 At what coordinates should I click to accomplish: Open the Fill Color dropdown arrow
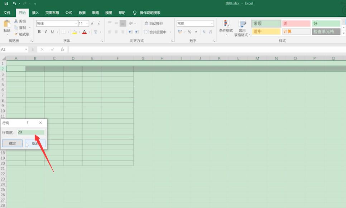(x=80, y=32)
